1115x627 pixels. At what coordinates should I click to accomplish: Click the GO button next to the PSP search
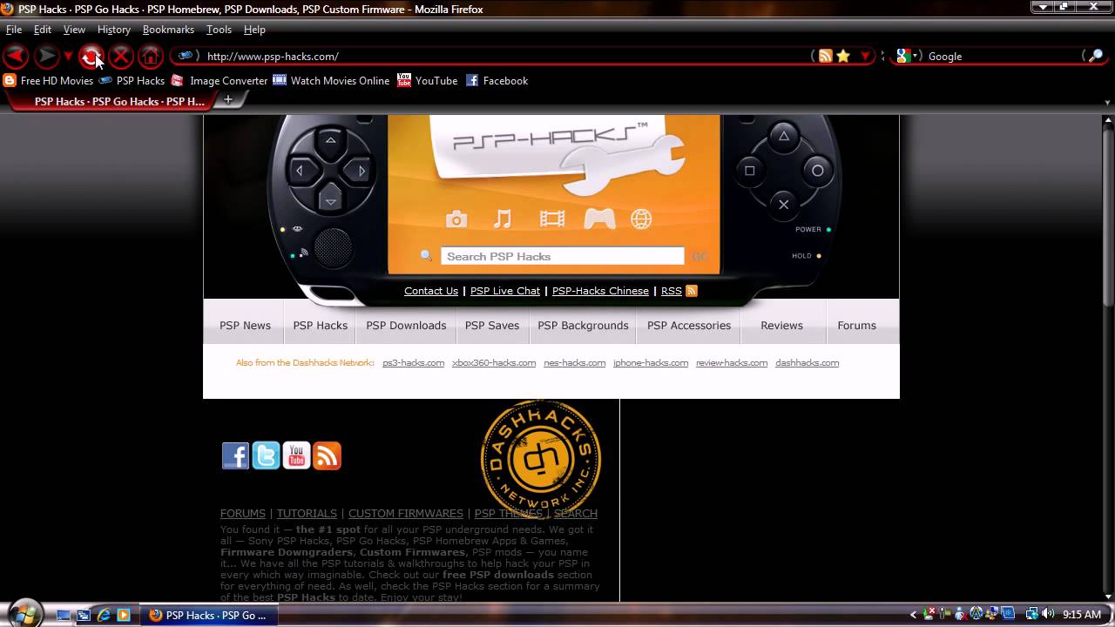point(699,256)
